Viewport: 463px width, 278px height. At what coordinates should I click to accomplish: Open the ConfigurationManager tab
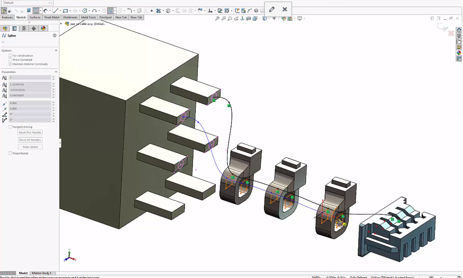pos(23,28)
